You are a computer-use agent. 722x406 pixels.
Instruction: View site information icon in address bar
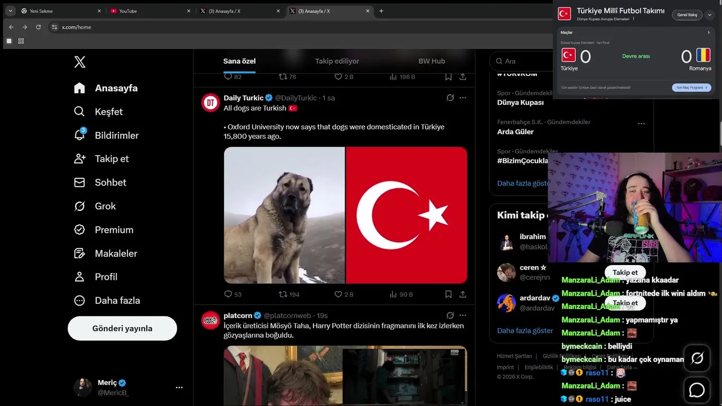point(54,27)
